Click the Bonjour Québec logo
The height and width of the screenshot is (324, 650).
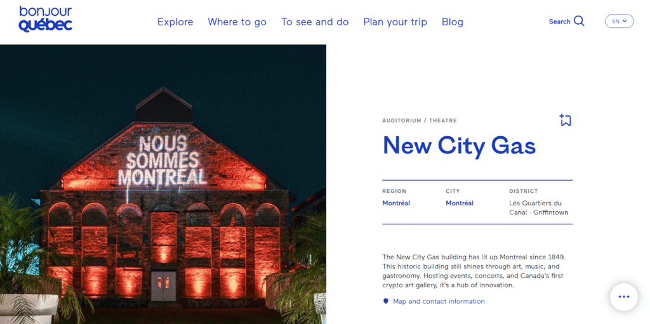coord(45,19)
